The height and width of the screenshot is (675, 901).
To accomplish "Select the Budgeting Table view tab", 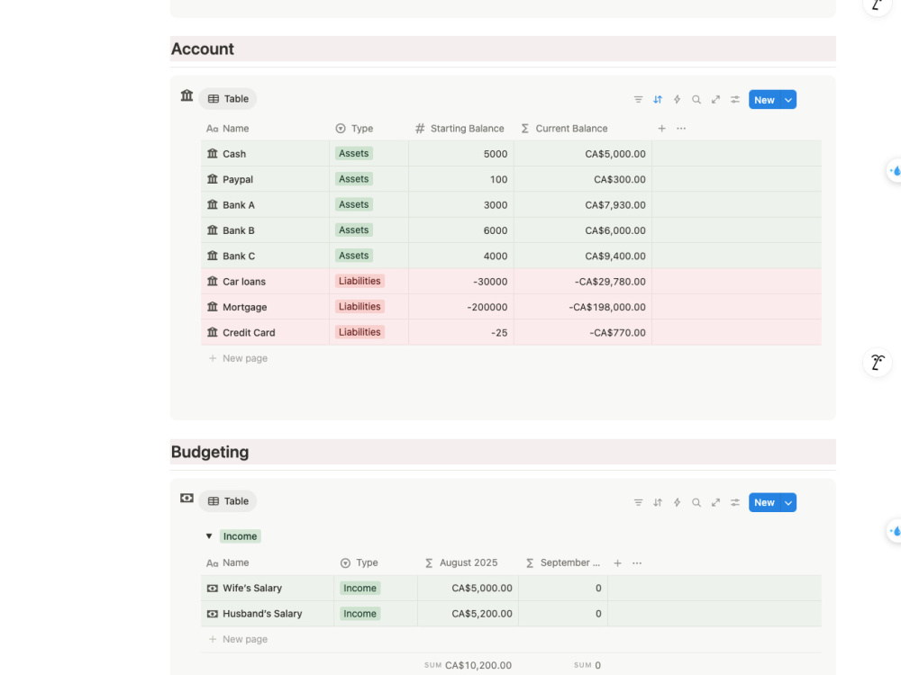I will (228, 501).
